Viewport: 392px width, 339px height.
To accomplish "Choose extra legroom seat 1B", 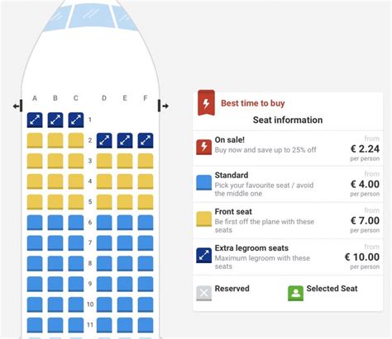I will click(x=55, y=120).
